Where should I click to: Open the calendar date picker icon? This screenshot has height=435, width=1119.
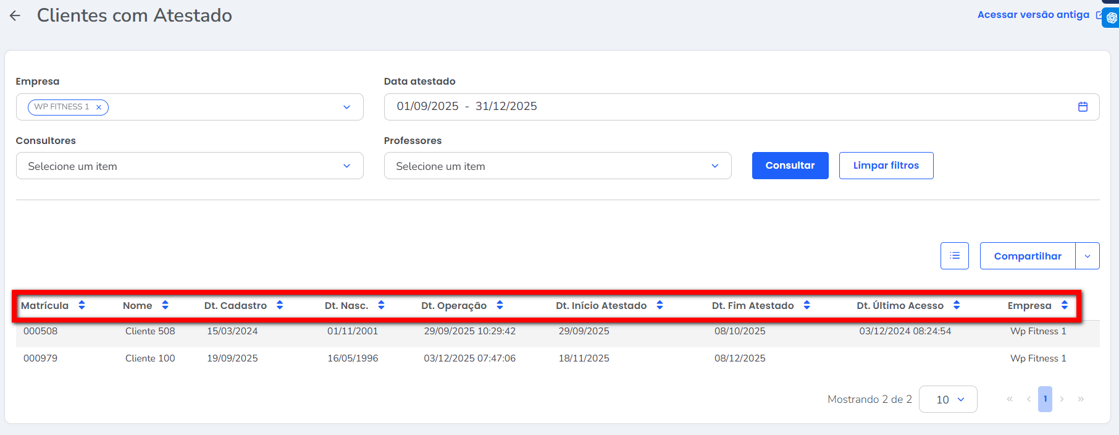(x=1083, y=107)
